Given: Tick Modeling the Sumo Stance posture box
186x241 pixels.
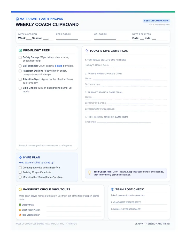Looking at the screenshot, I should (20, 177).
